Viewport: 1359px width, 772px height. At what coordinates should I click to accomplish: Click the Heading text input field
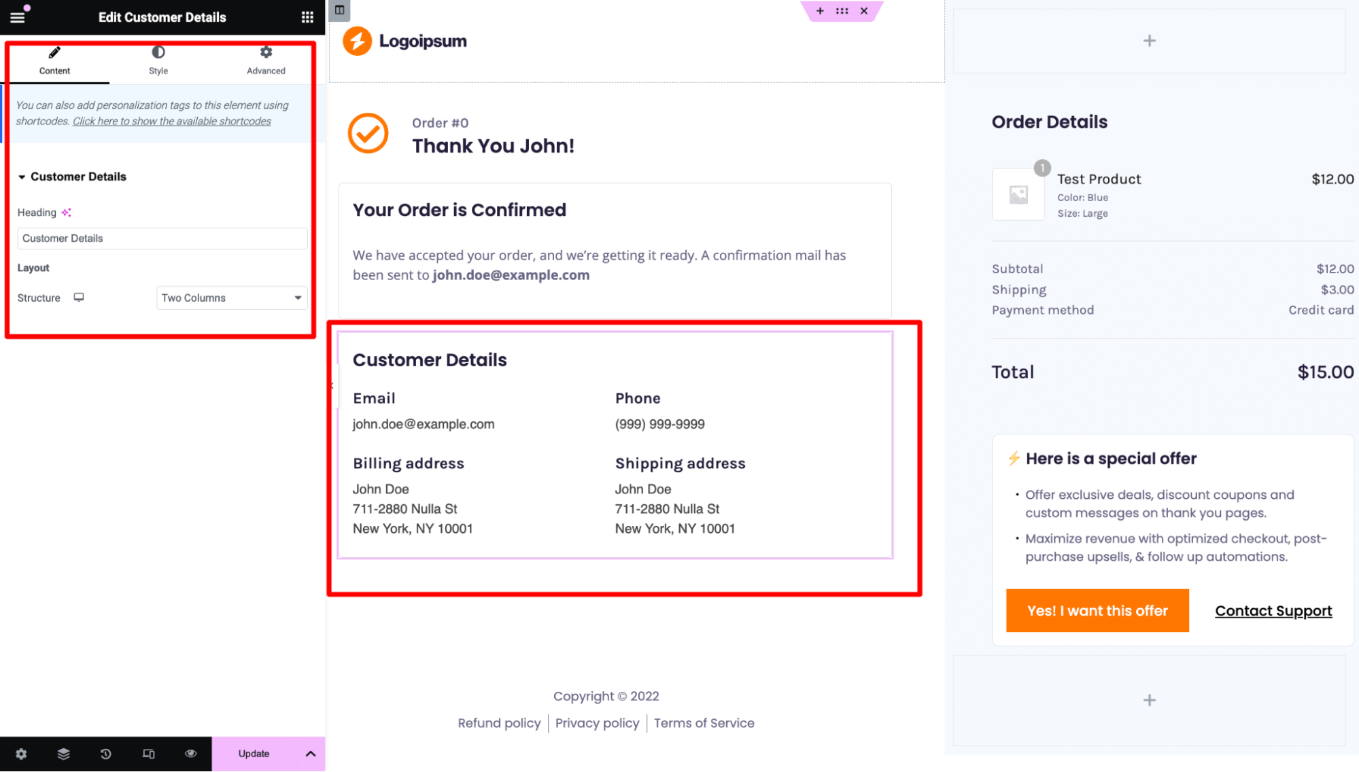[x=162, y=239]
